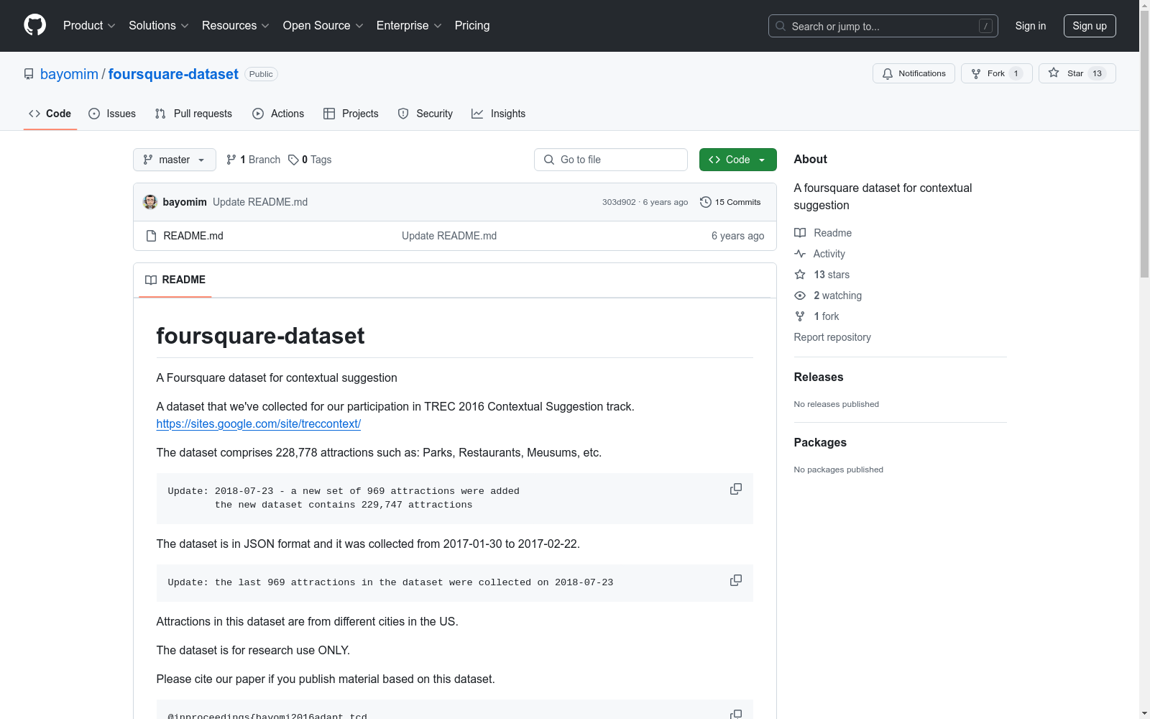This screenshot has width=1150, height=719.
Task: Expand the Enterprise menu
Action: (409, 26)
